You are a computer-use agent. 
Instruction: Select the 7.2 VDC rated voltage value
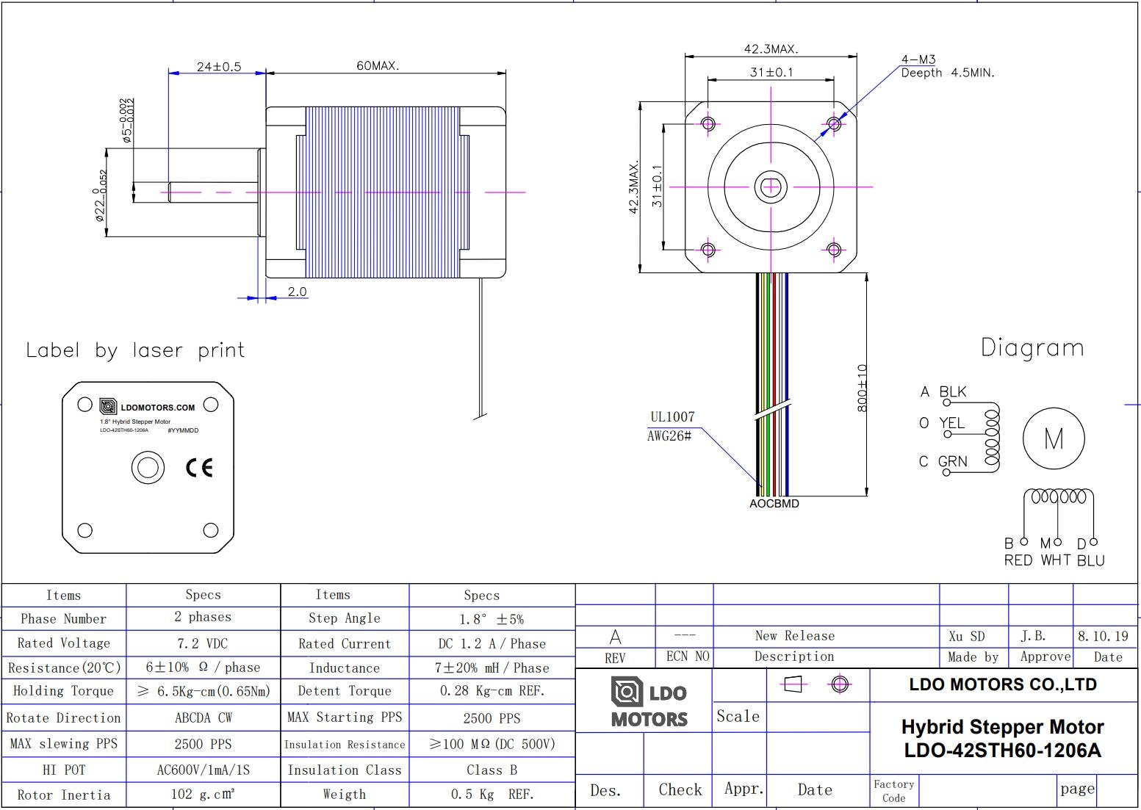[203, 644]
